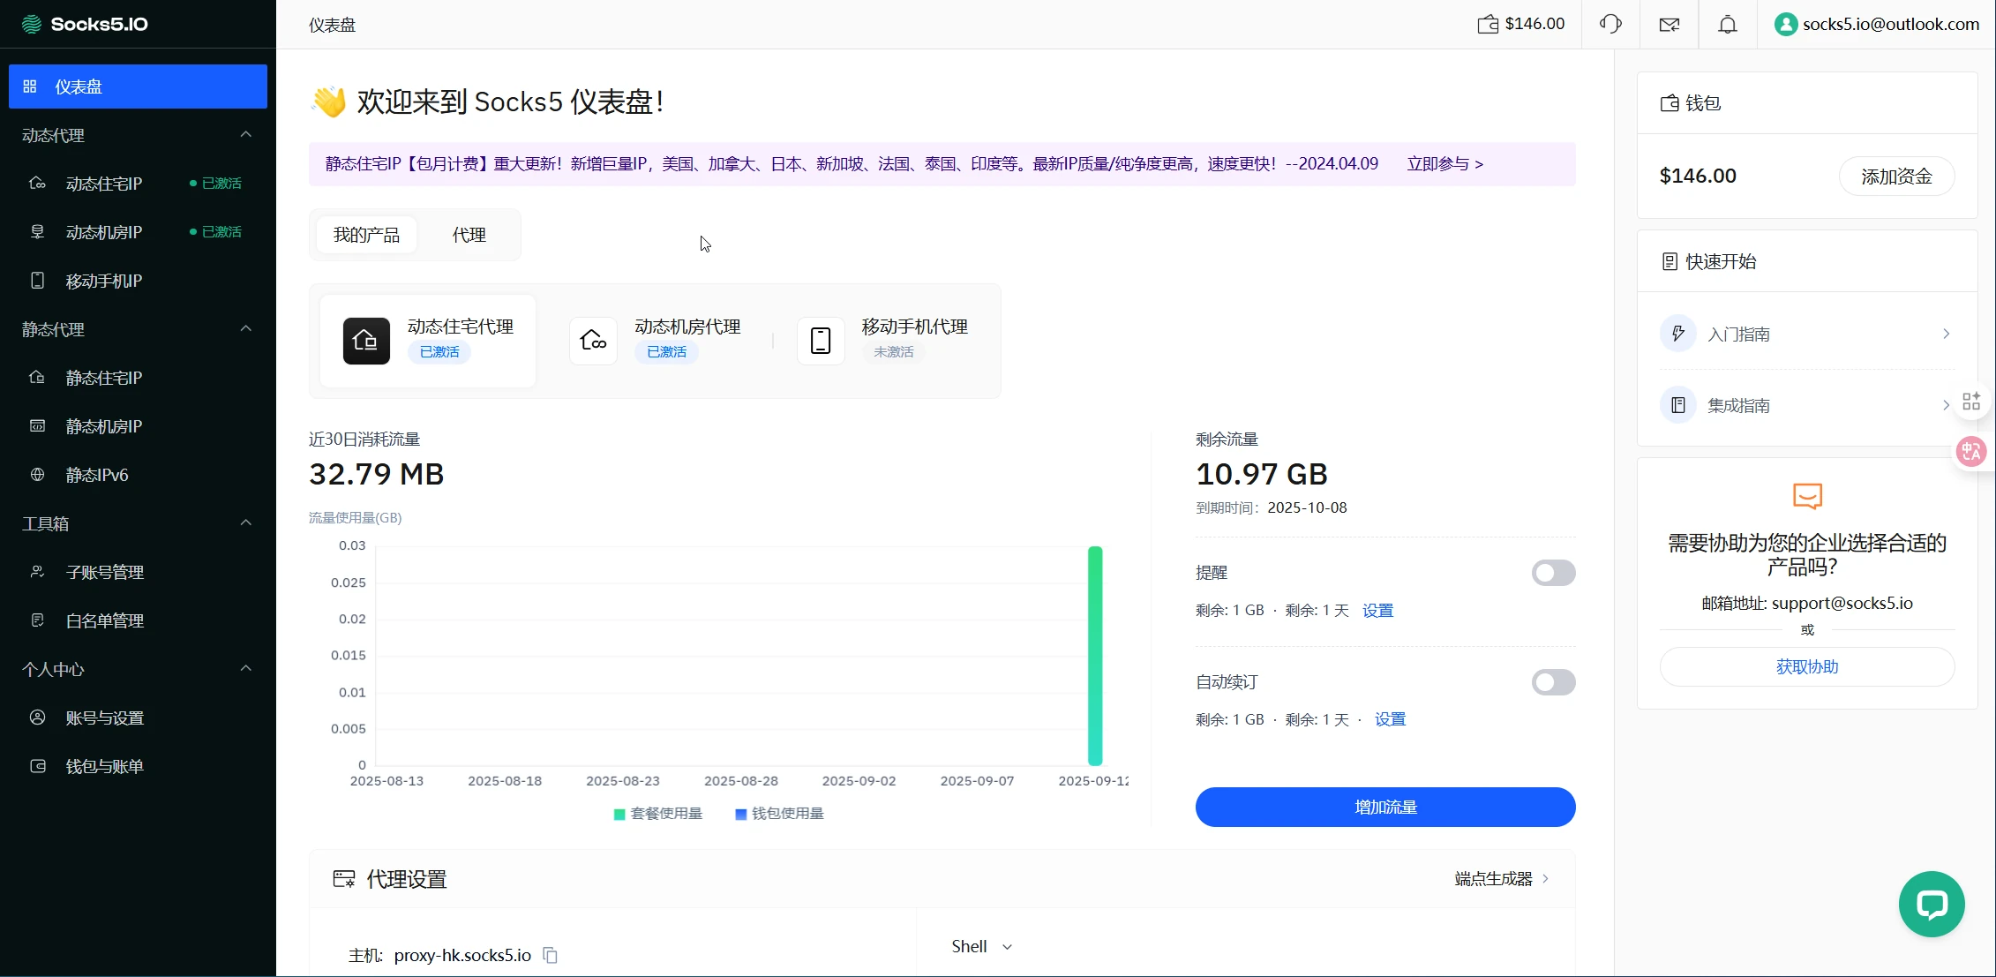Click the translate floating icon
This screenshot has width=1996, height=977.
(1971, 452)
